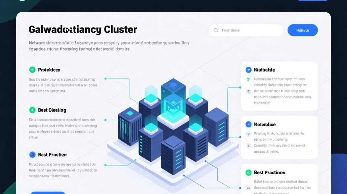Screen dimensions: 347x194
Task: Open the Netofolice card heading
Action: 265,124
